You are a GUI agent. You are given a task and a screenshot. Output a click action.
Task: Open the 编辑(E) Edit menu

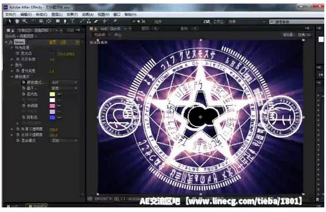tap(26, 14)
